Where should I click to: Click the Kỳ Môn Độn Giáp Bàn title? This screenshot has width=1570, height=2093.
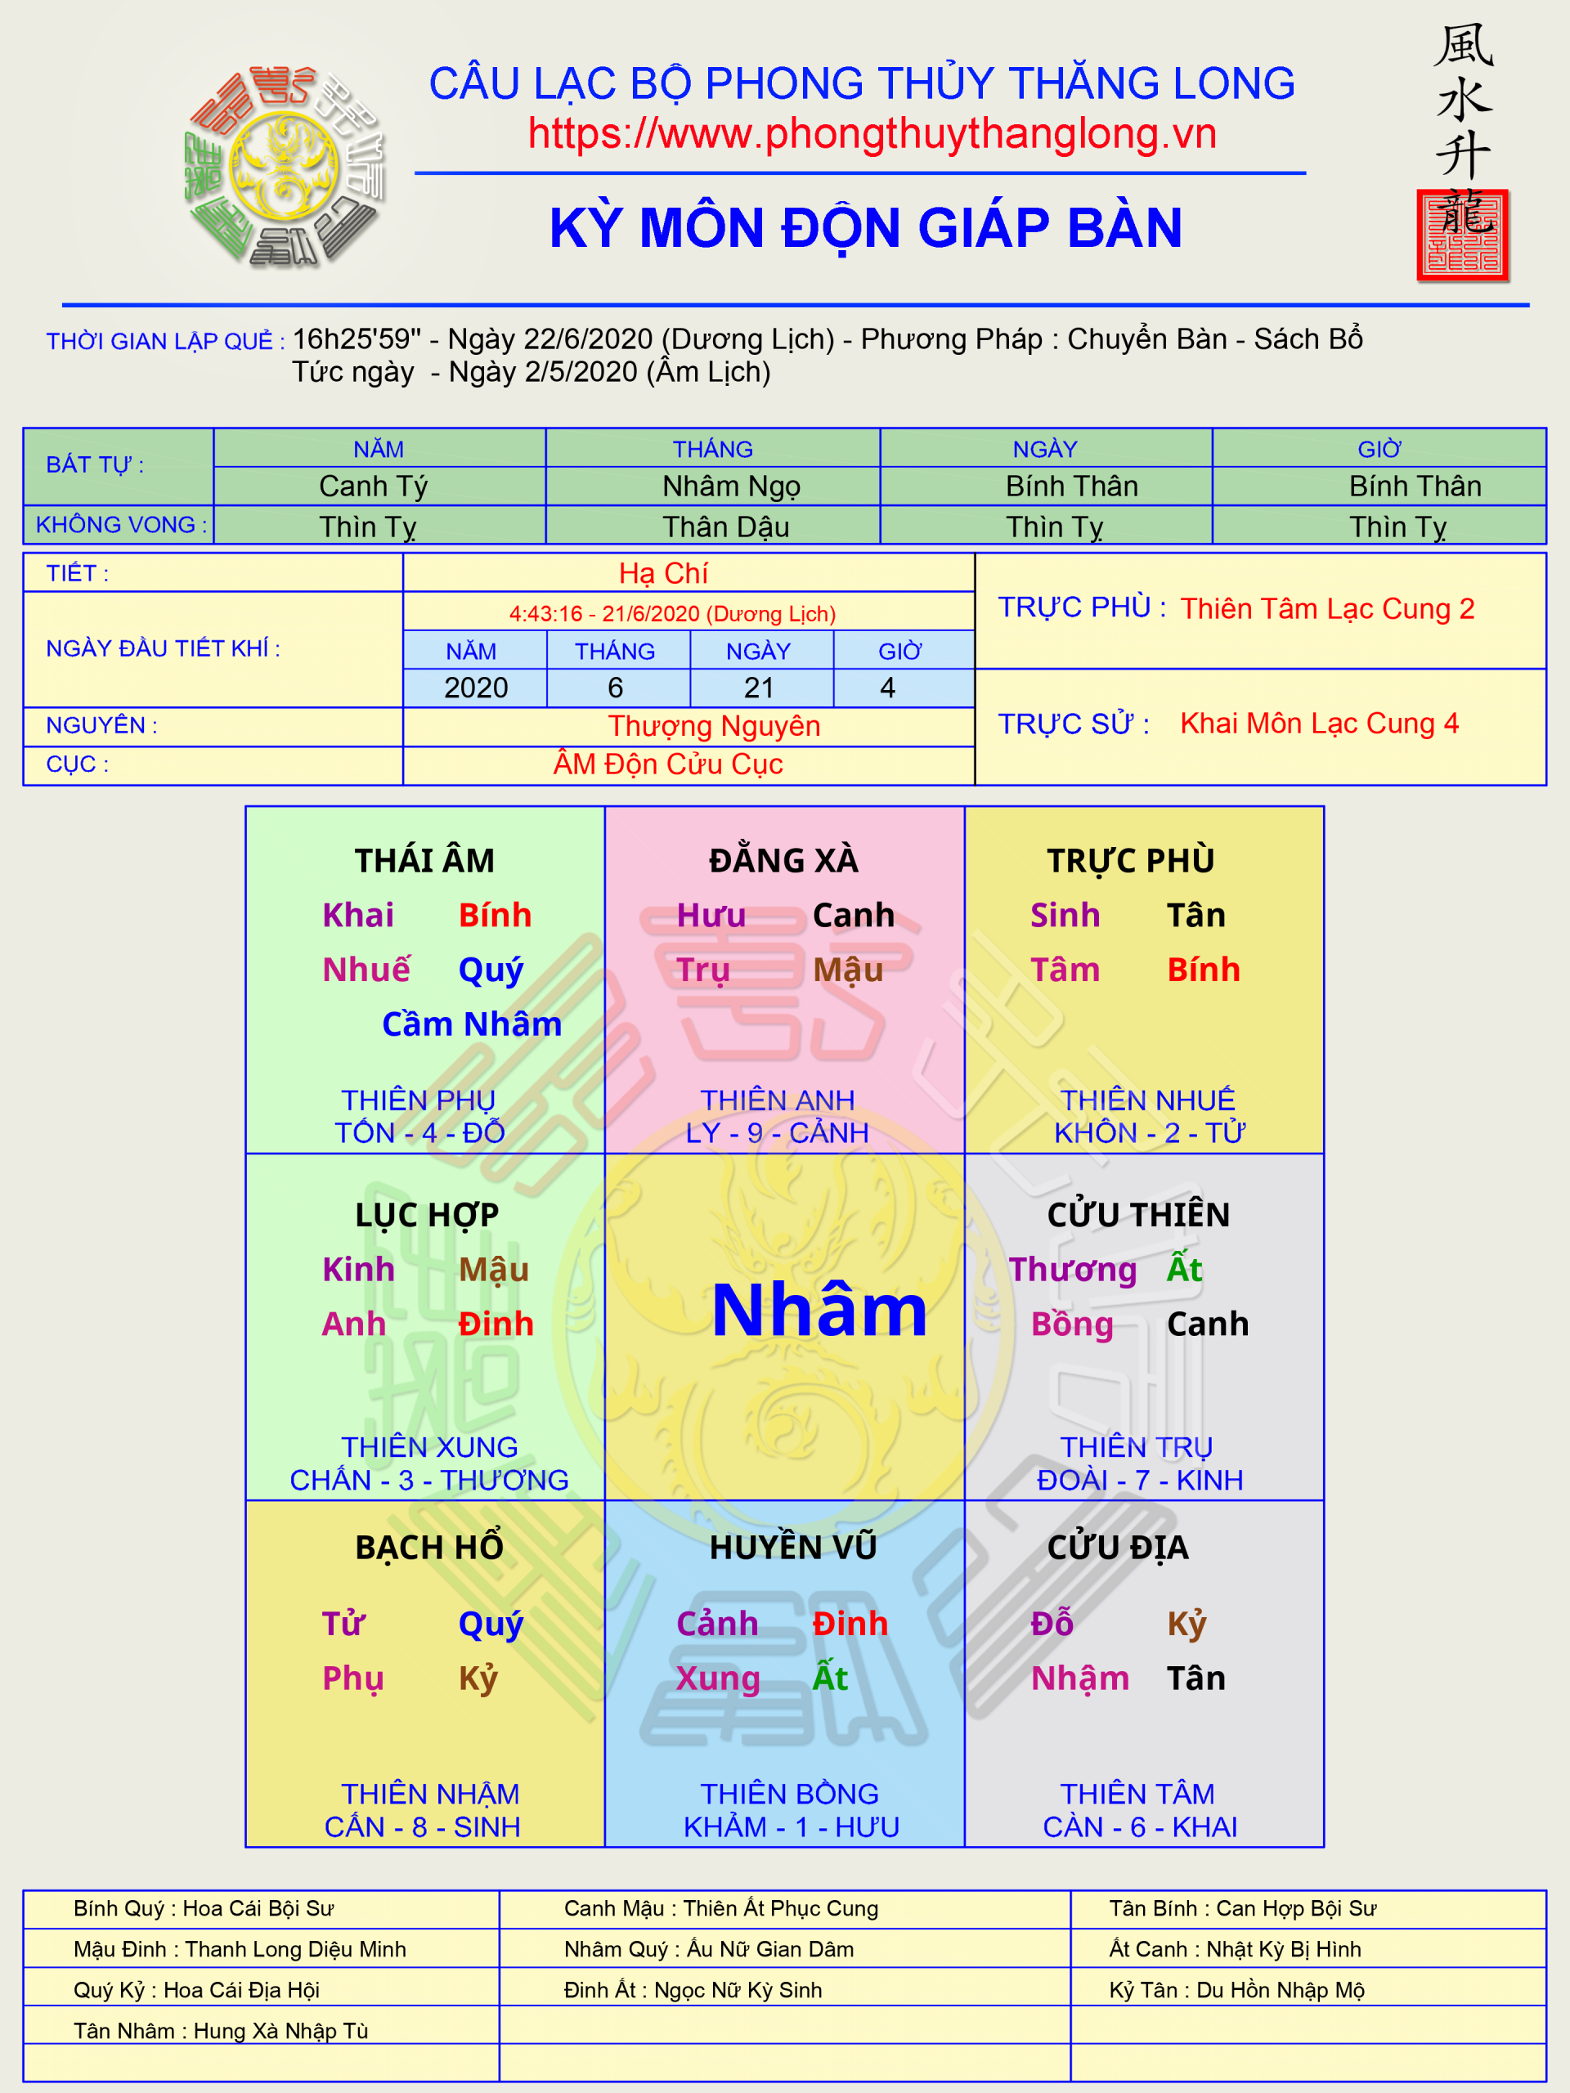865,227
